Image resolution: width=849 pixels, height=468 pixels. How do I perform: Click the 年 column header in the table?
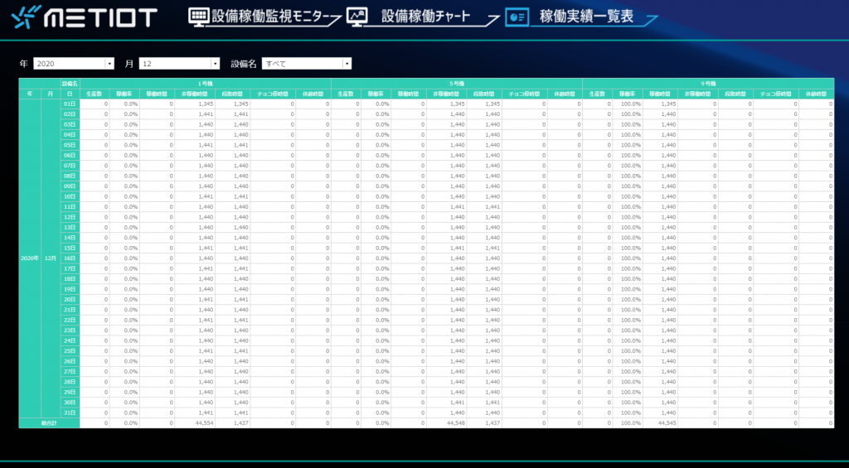pyautogui.click(x=30, y=94)
